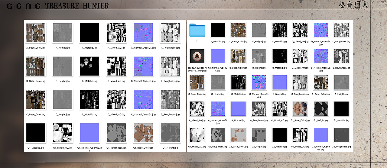
Task: Select A_Roughness.jpg thumbnail in left window
Action: pyautogui.click(x=170, y=33)
